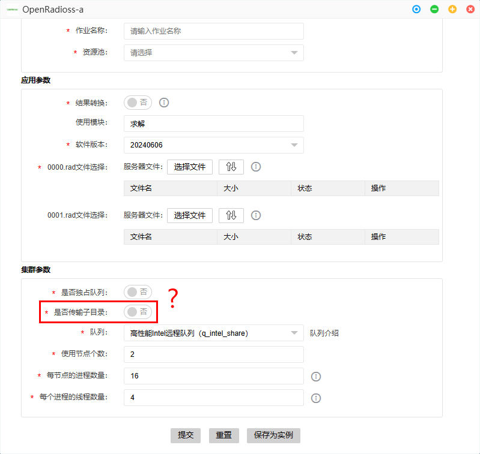This screenshot has width=480, height=454.
Task: Click the OpenRadioss logo in title bar
Action: pos(12,10)
